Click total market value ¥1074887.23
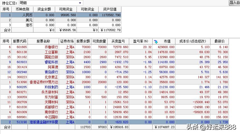The height and width of the screenshot is (134, 240). [165, 127]
